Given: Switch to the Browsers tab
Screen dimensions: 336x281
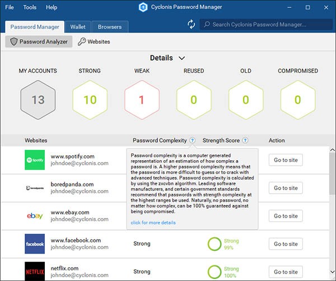Looking at the screenshot, I should coord(110,27).
